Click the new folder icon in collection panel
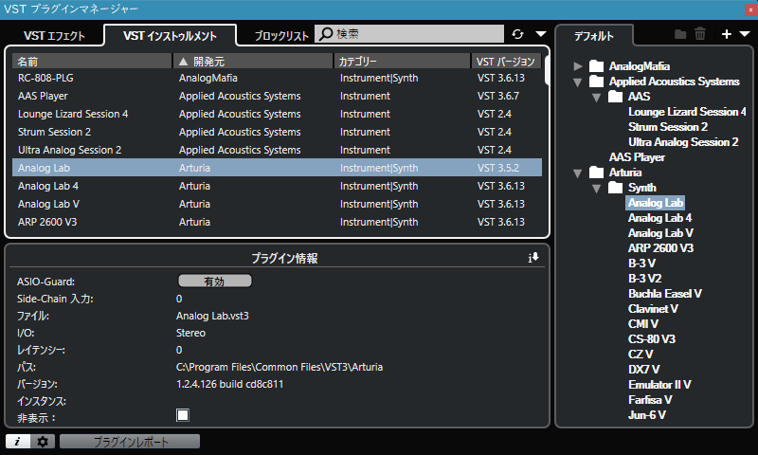 680,34
